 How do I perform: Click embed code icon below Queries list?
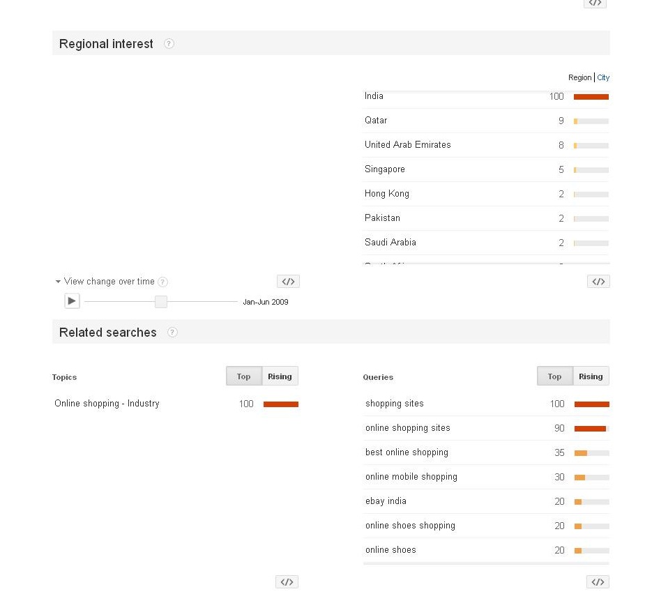point(598,582)
